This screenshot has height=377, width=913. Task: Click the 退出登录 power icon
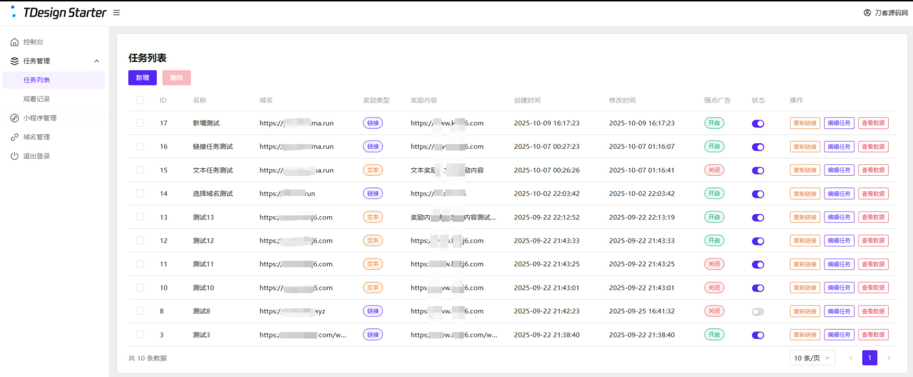point(14,156)
